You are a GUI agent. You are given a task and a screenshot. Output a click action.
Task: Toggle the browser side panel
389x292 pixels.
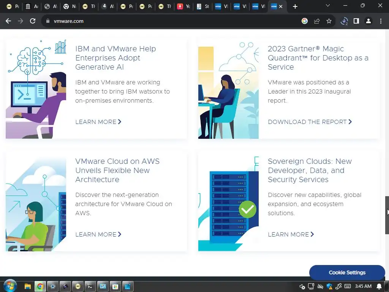click(x=356, y=21)
